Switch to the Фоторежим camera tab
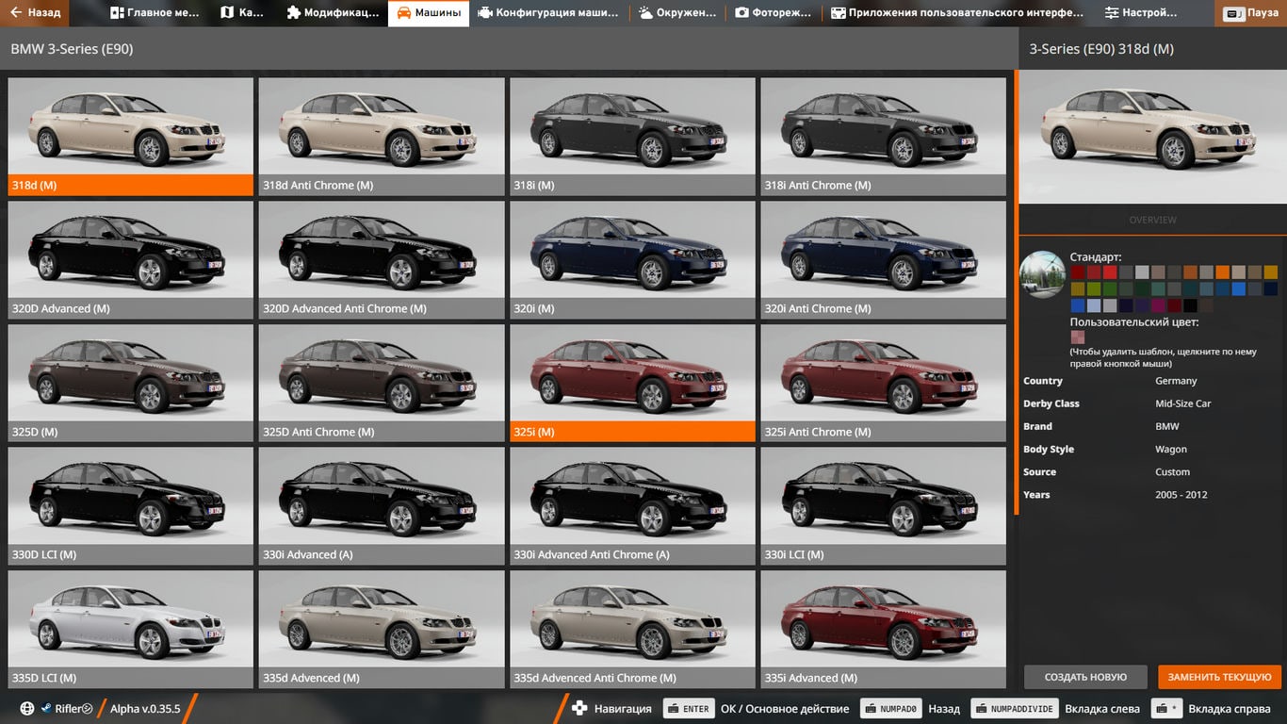 point(774,13)
